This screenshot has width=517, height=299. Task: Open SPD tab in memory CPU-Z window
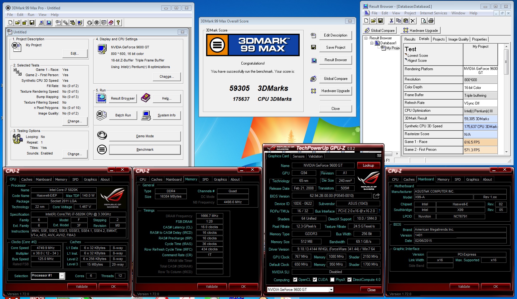[205, 179]
